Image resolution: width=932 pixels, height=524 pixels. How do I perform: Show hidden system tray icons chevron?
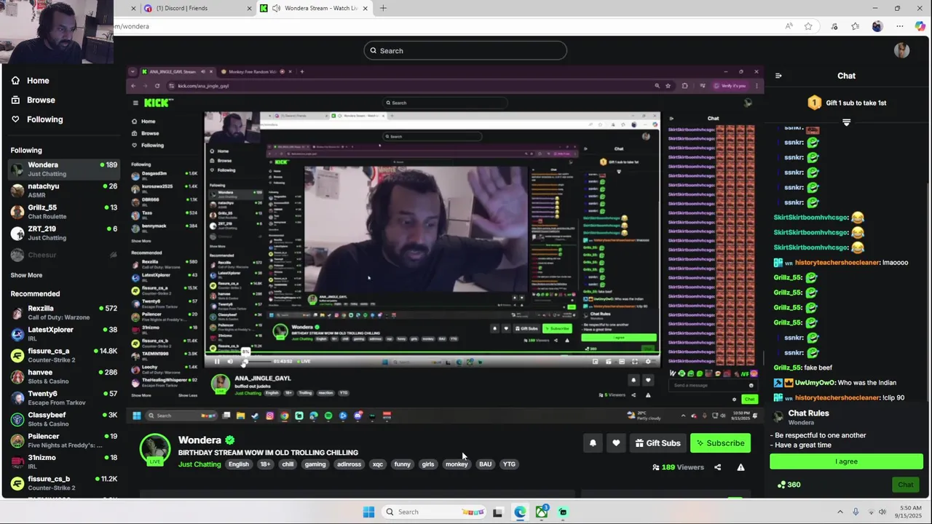pyautogui.click(x=840, y=512)
